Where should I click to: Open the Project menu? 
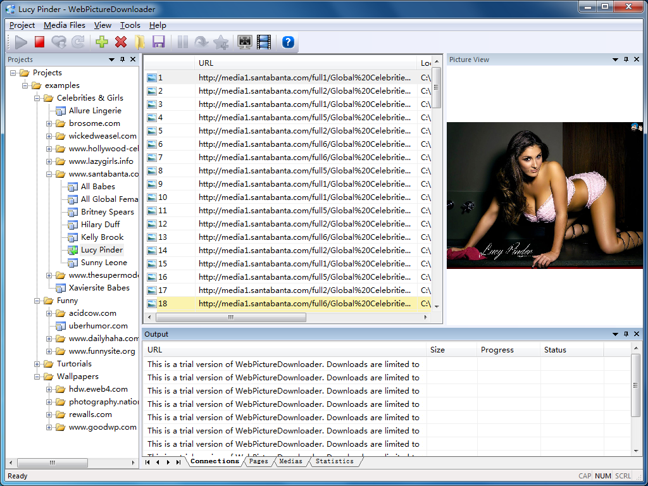click(22, 25)
